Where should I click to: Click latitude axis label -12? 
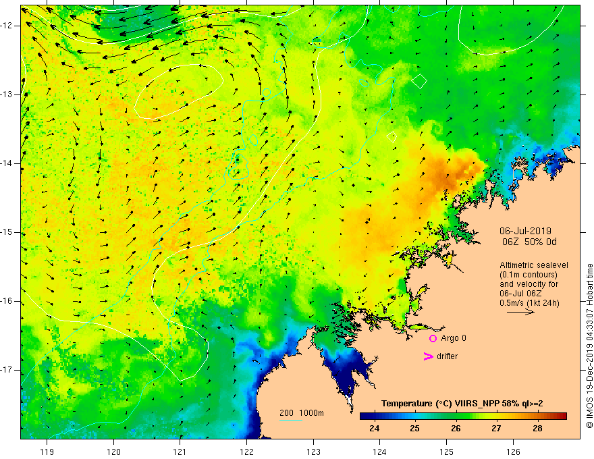(x=7, y=26)
